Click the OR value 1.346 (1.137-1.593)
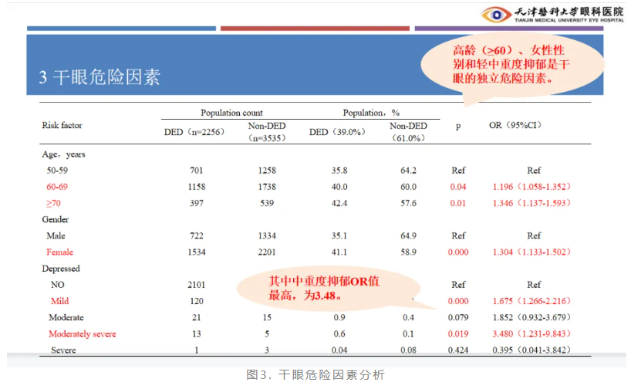The image size is (631, 389). tap(533, 203)
